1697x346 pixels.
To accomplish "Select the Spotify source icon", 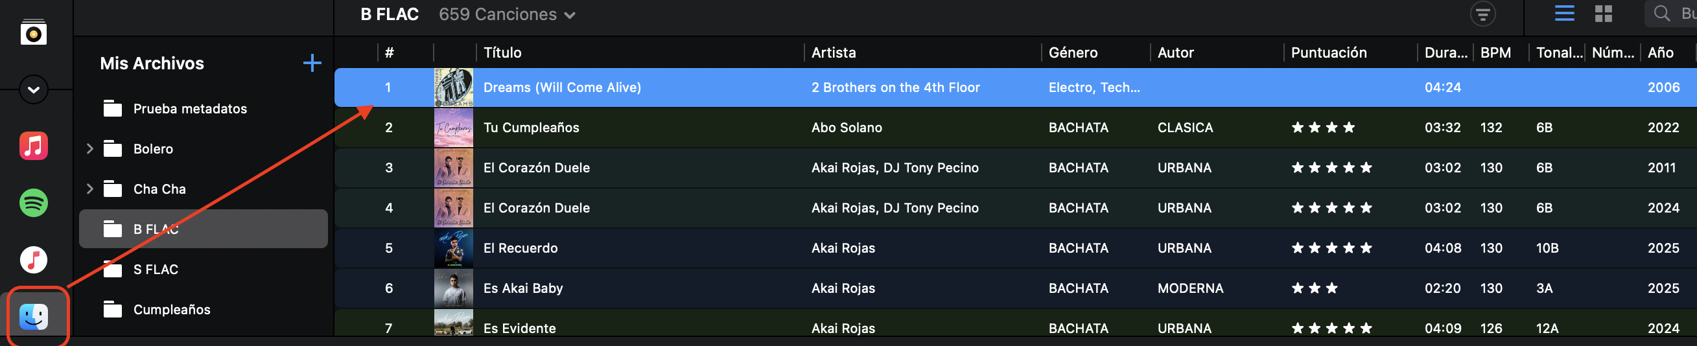I will click(x=34, y=203).
